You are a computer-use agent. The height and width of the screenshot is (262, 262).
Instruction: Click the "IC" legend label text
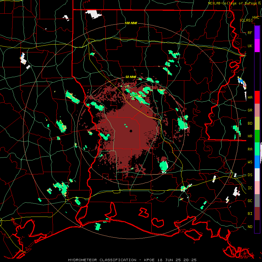tap(250, 188)
